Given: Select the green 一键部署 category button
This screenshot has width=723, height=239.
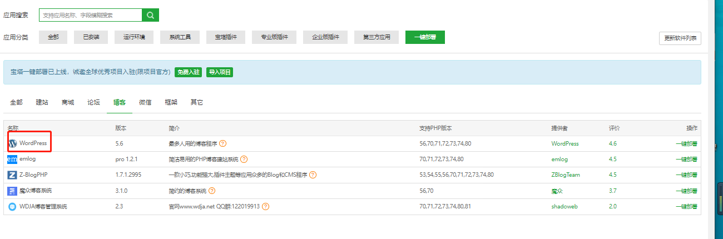Looking at the screenshot, I should pos(425,37).
